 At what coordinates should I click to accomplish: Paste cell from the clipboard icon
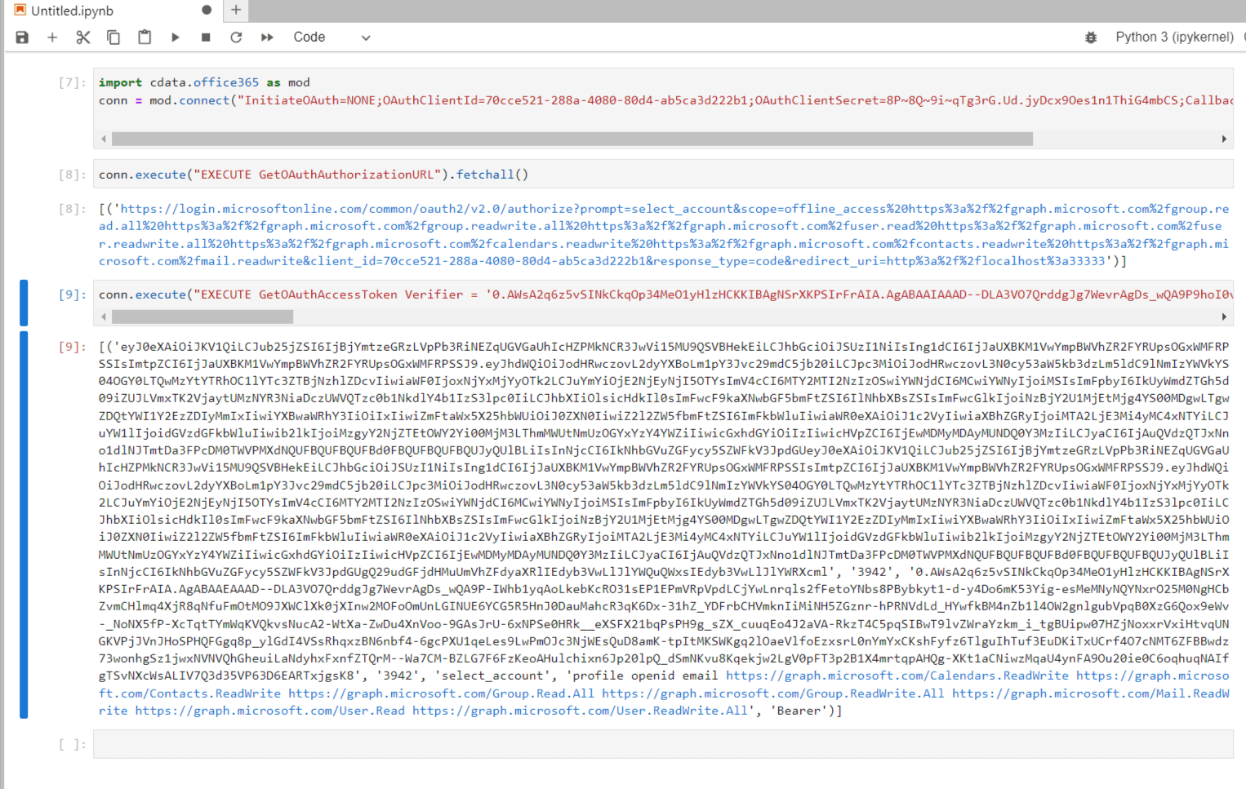click(145, 38)
